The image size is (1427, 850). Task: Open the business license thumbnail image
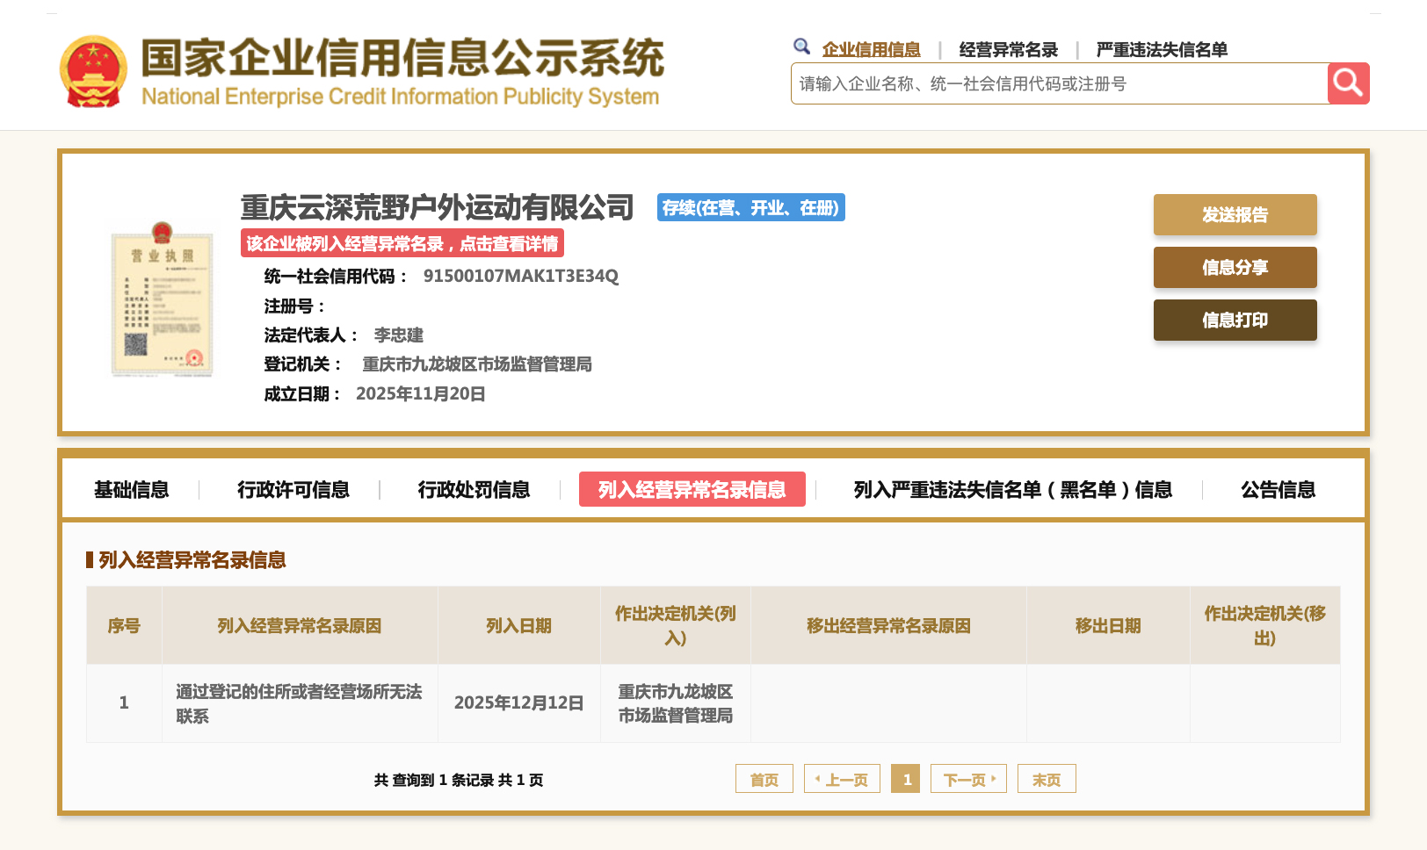tap(162, 300)
